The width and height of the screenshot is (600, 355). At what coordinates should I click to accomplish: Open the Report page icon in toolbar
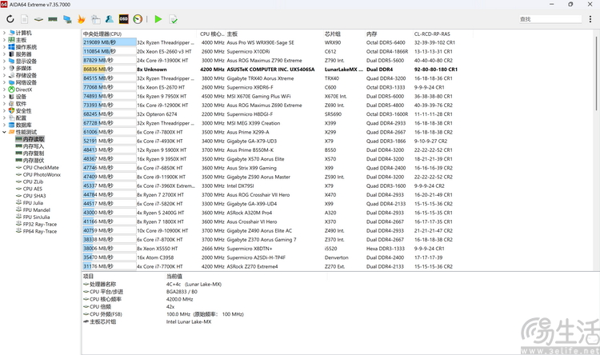coord(25,19)
